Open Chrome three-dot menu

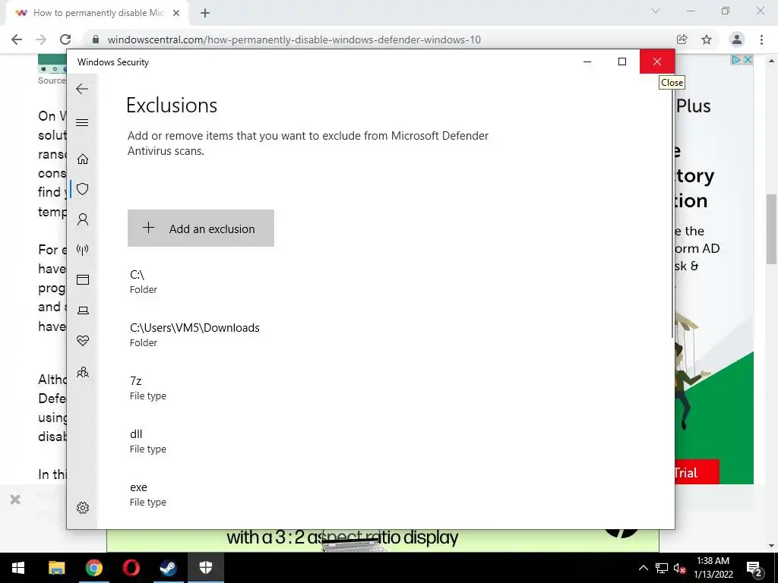point(761,39)
